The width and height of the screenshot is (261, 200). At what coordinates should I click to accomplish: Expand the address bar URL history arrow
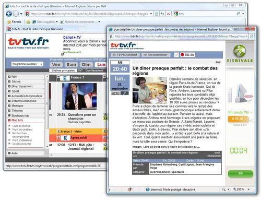[x=151, y=14]
